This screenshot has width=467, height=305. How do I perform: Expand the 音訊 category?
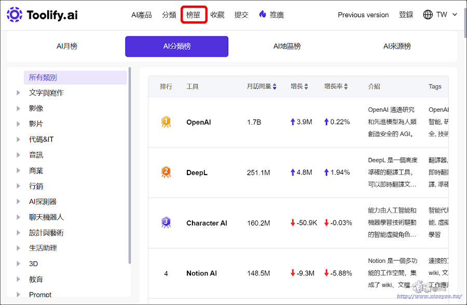click(19, 155)
